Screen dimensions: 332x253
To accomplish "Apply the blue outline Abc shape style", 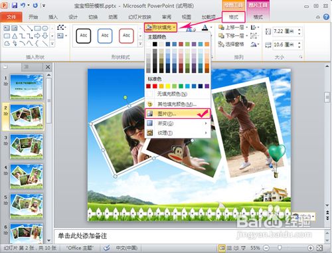I will 105,36.
